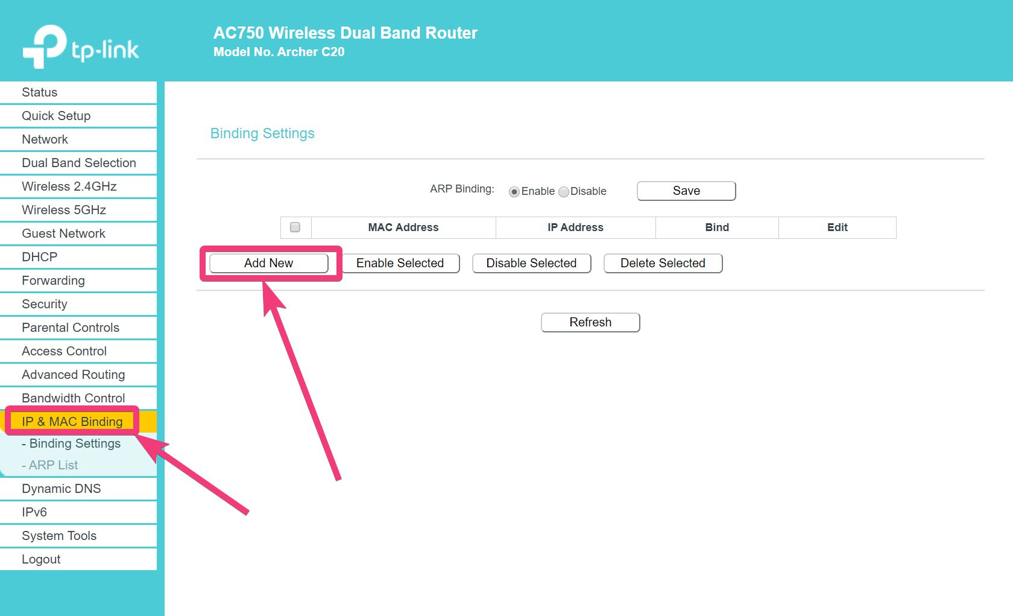Open the Guest Network menu
Image resolution: width=1013 pixels, height=616 pixels.
coord(63,233)
